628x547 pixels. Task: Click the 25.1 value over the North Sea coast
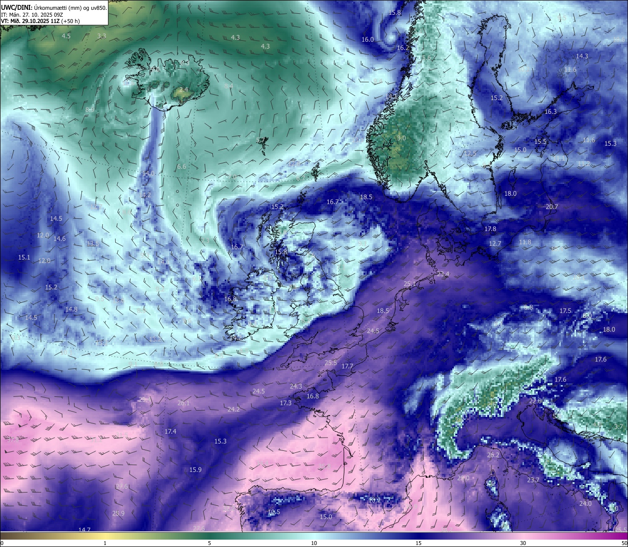410,284
